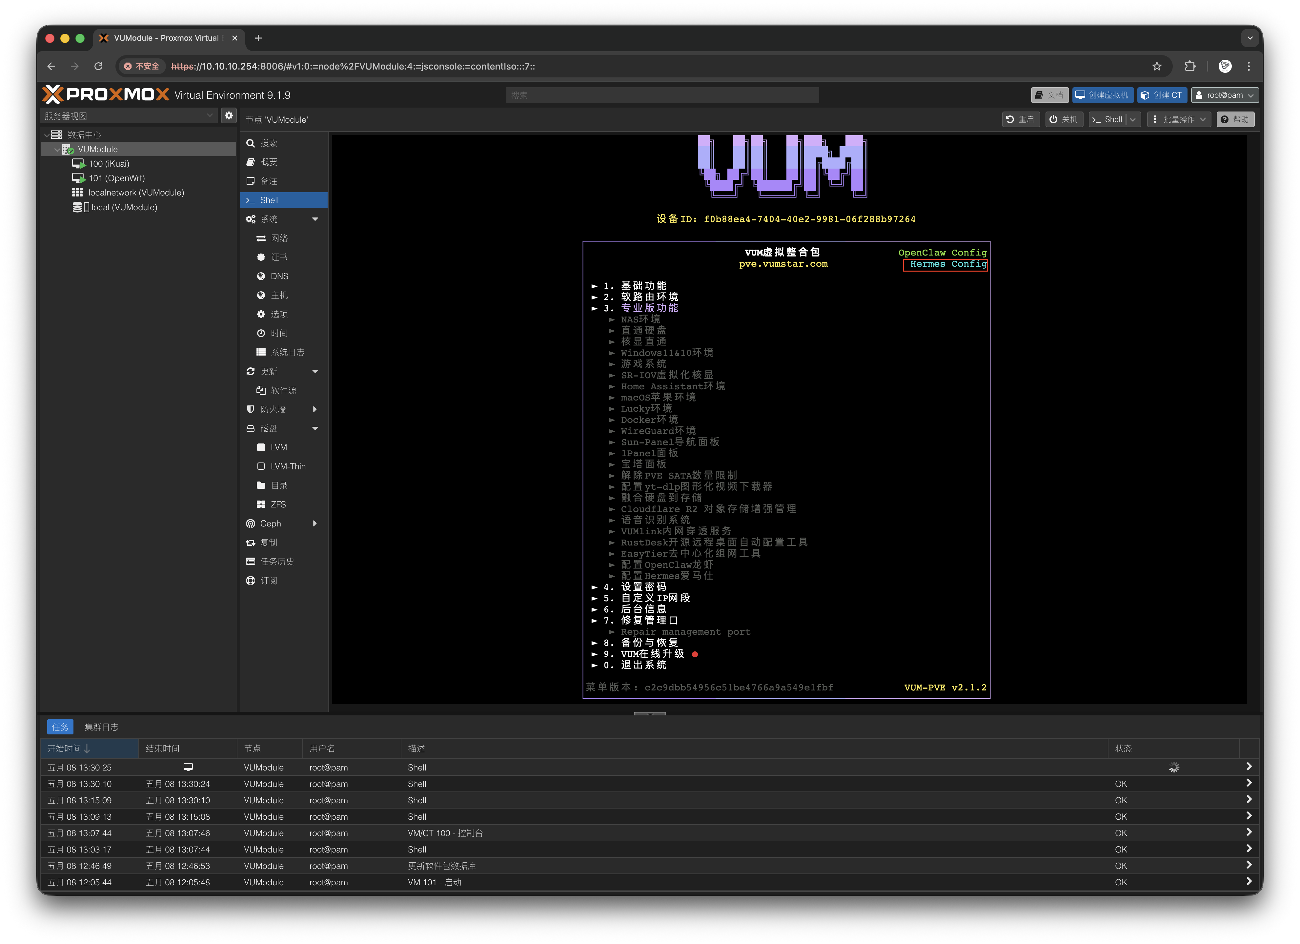Open browser extensions puzzle icon

coord(1189,66)
